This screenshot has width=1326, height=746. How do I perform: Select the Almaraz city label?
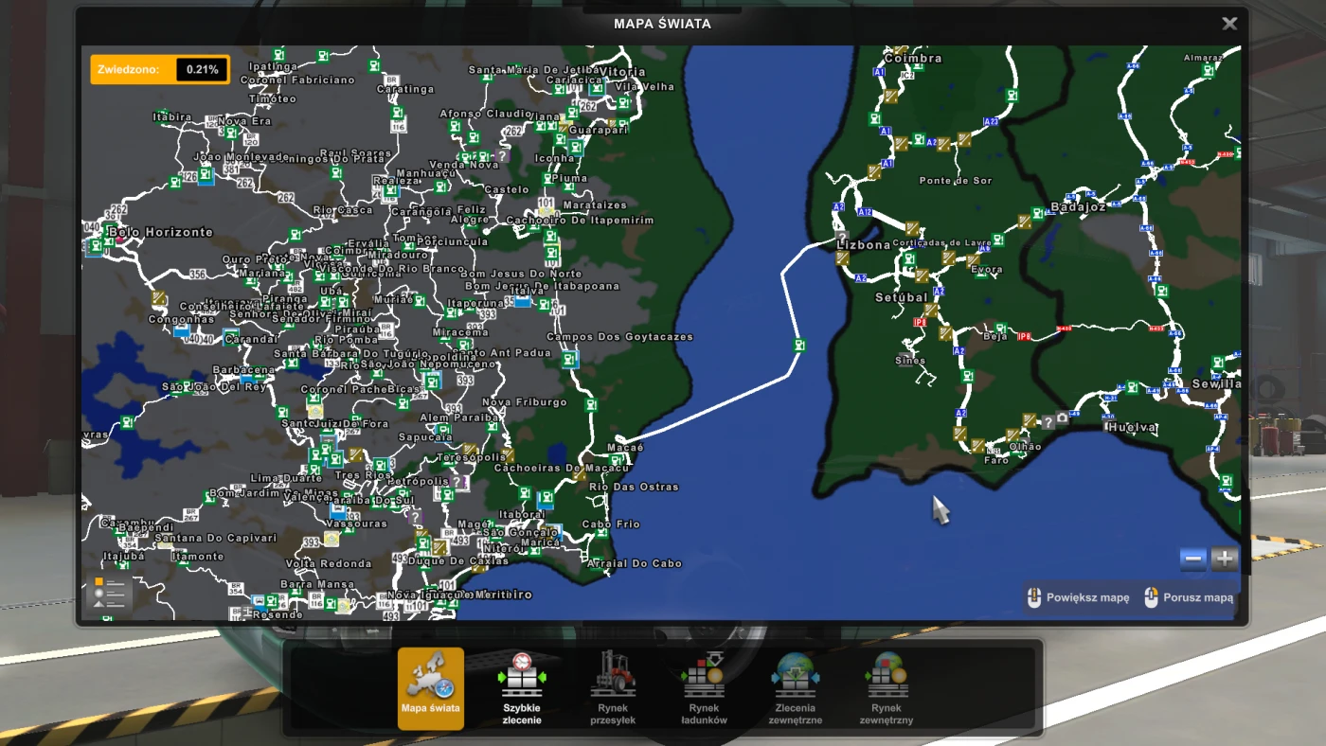1203,58
